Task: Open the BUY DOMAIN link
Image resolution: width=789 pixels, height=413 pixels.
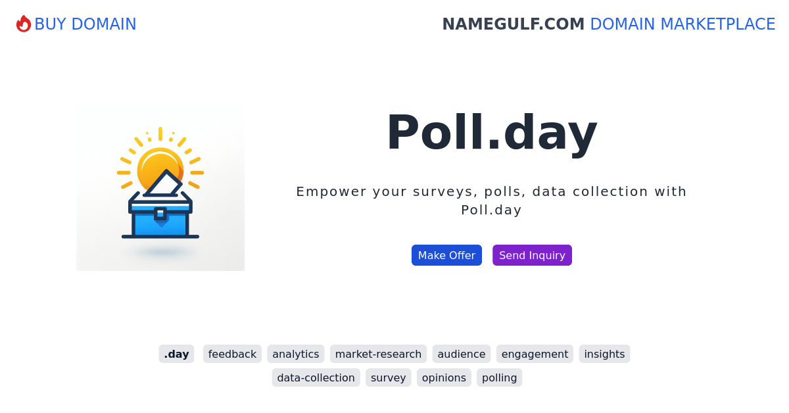Action: 85,24
